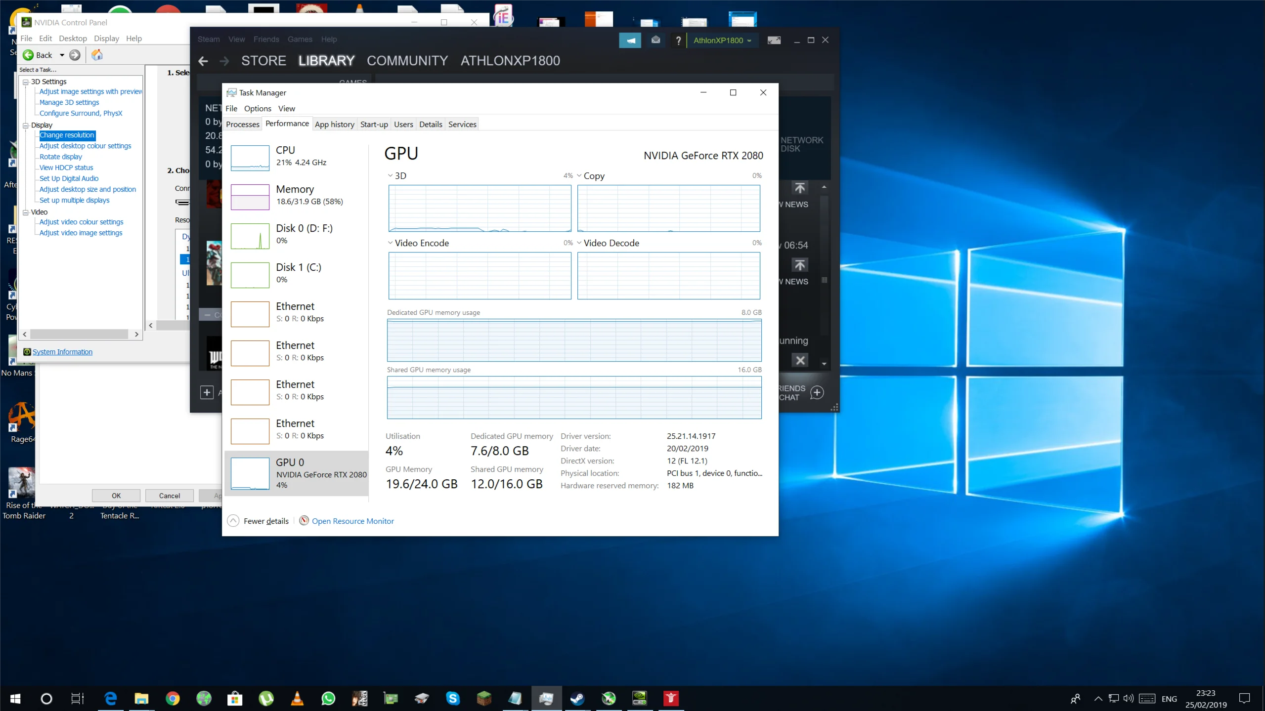
Task: Click Steam Big Picture mode icon
Action: point(774,41)
